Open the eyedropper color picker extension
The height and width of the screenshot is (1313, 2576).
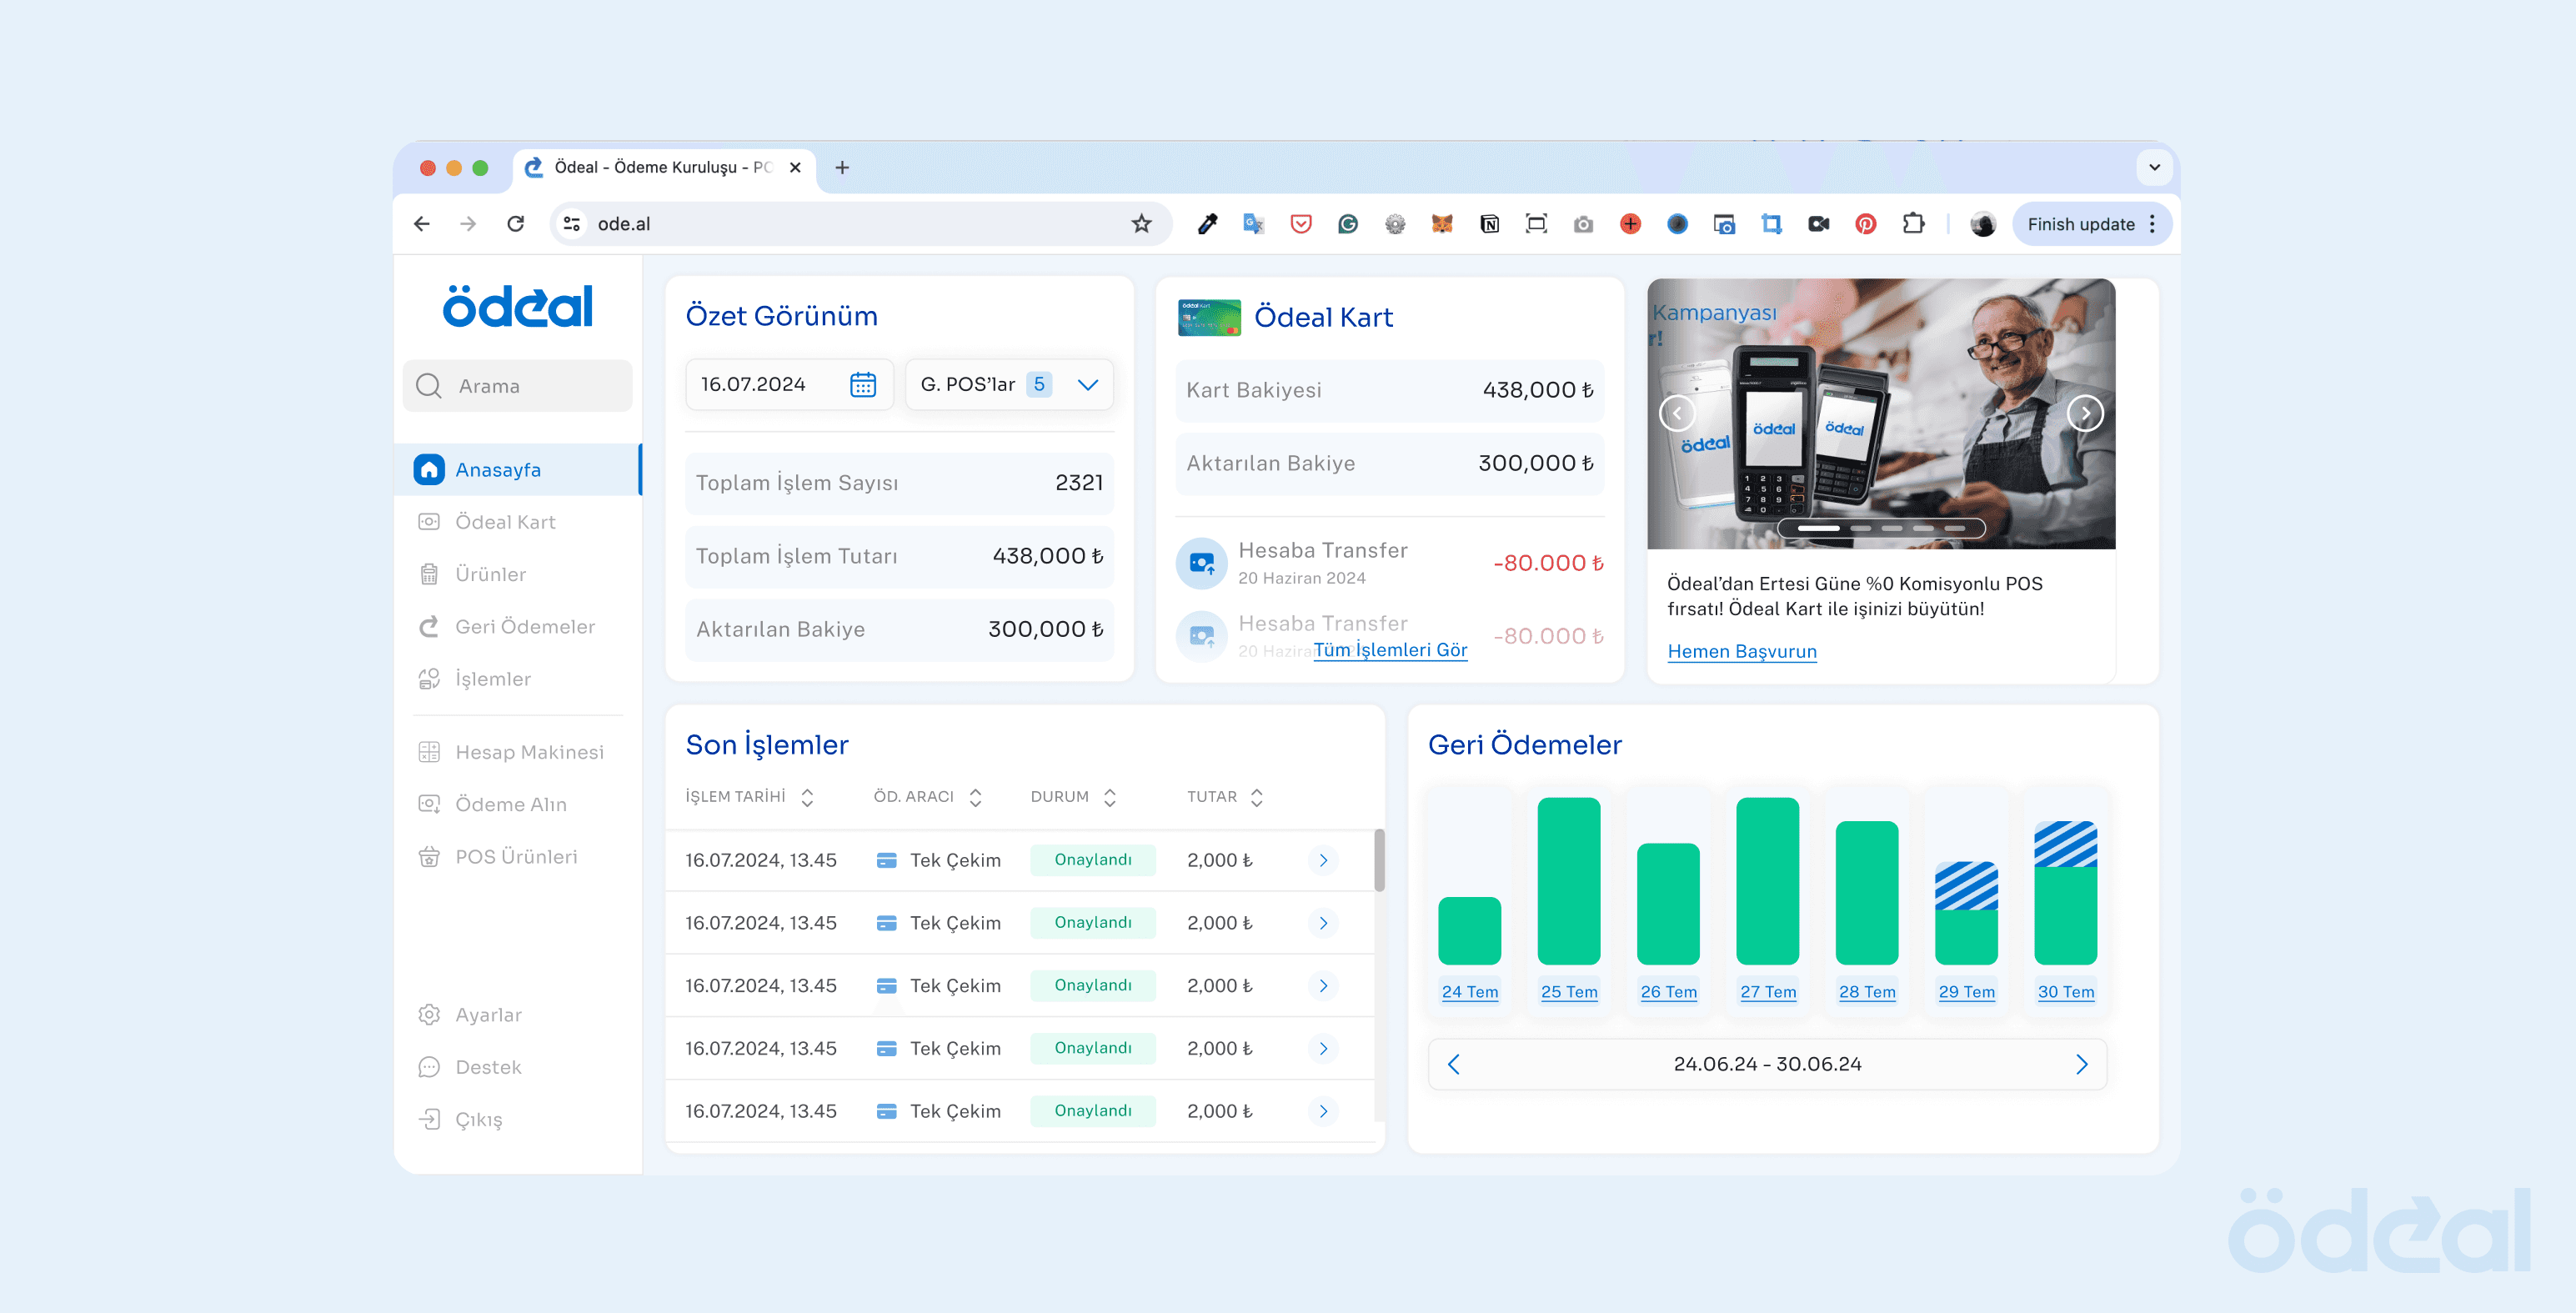tap(1207, 224)
